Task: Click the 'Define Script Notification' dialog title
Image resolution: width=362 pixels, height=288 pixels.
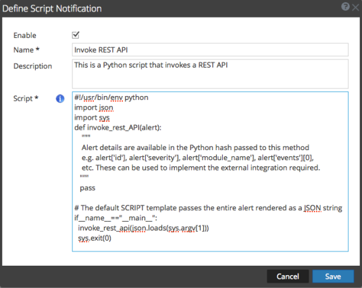Action: [52, 9]
